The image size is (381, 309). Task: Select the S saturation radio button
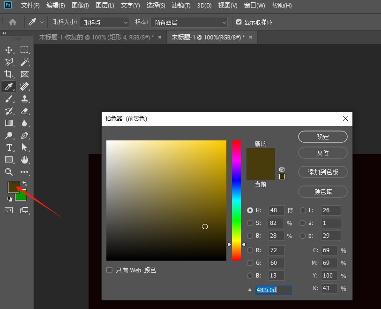click(x=250, y=223)
